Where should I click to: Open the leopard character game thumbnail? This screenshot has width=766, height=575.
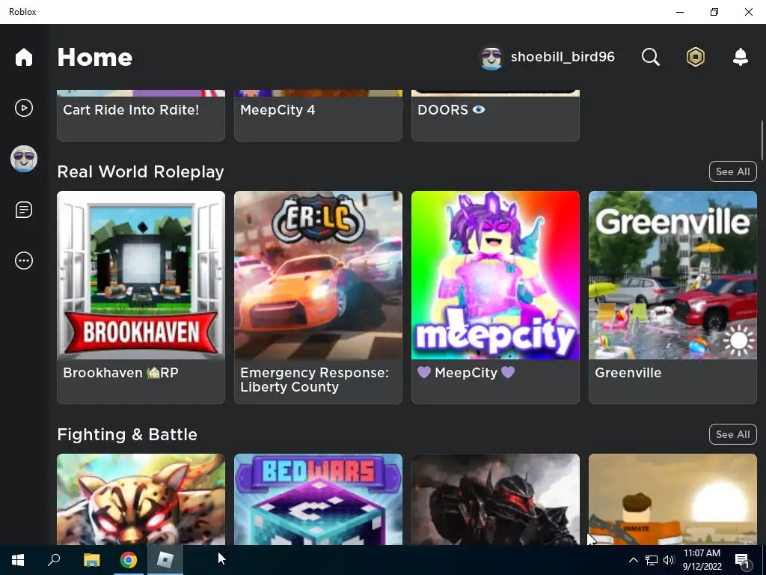click(x=141, y=499)
